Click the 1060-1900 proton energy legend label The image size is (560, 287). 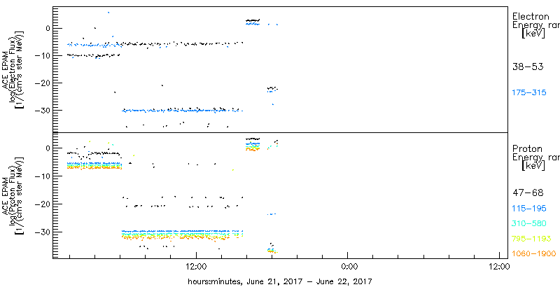pos(534,254)
